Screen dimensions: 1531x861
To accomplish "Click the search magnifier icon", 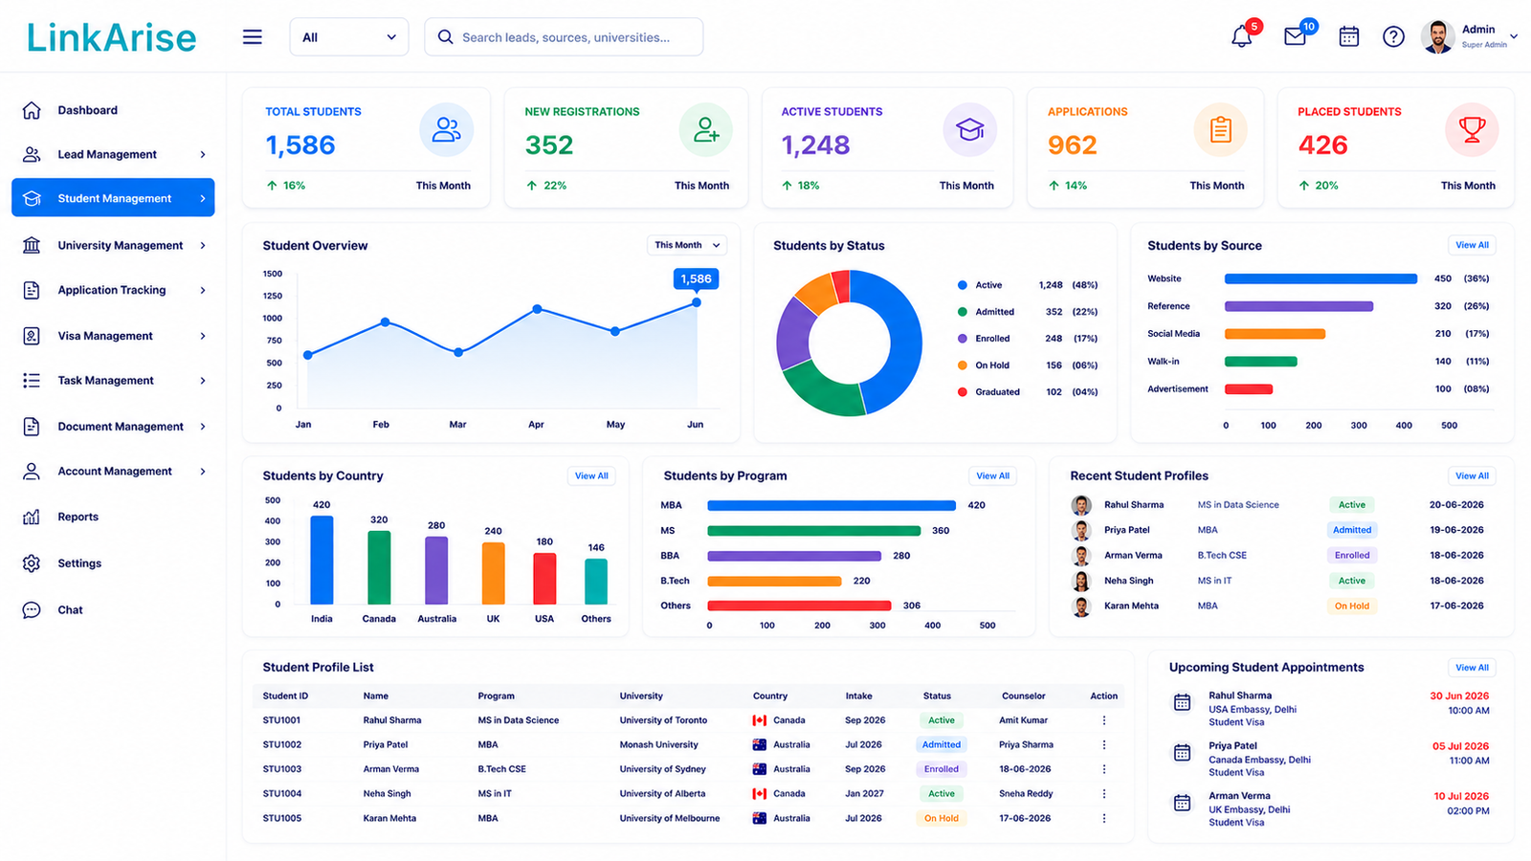I will [x=445, y=37].
